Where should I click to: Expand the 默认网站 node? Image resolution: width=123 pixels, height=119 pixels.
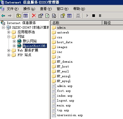[14, 41]
